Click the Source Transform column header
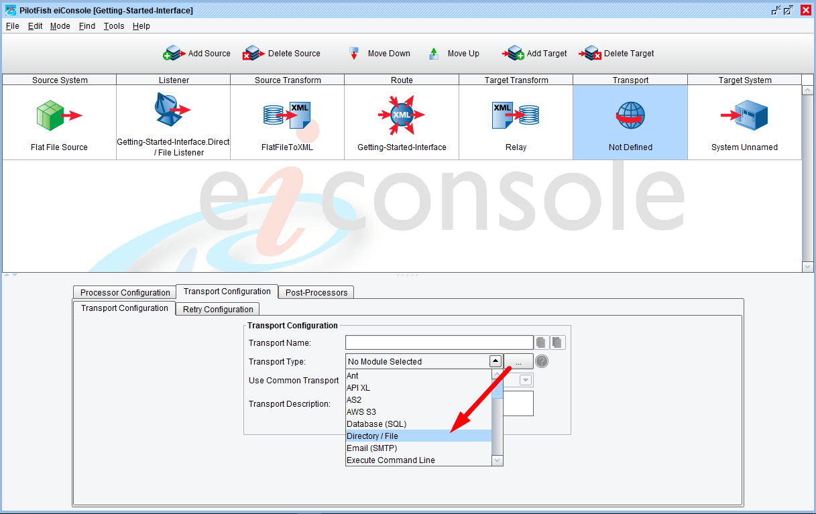Viewport: 816px width, 514px height. (x=288, y=80)
